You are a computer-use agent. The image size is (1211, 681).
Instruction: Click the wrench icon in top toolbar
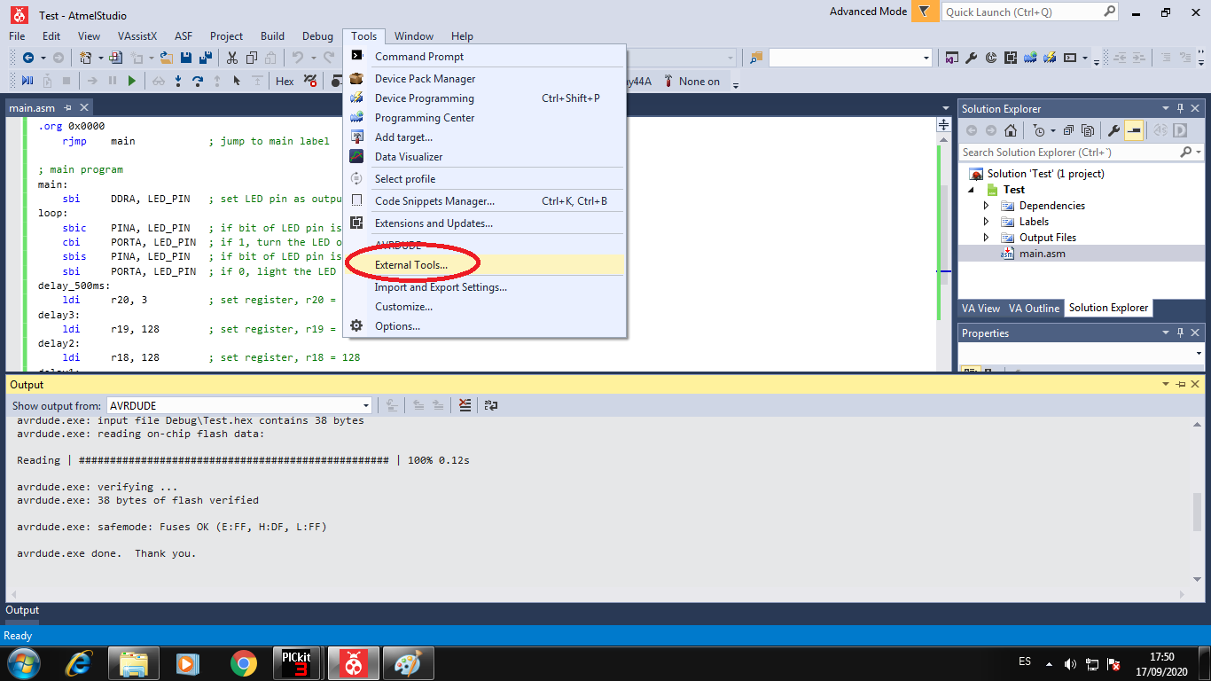click(x=971, y=58)
